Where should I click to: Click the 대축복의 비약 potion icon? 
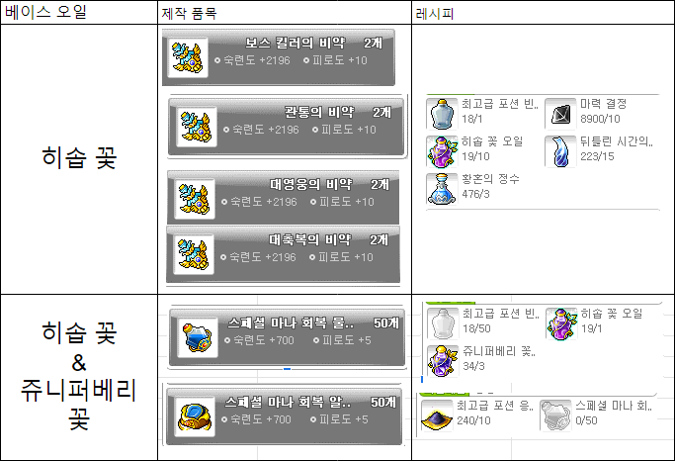pyautogui.click(x=194, y=254)
